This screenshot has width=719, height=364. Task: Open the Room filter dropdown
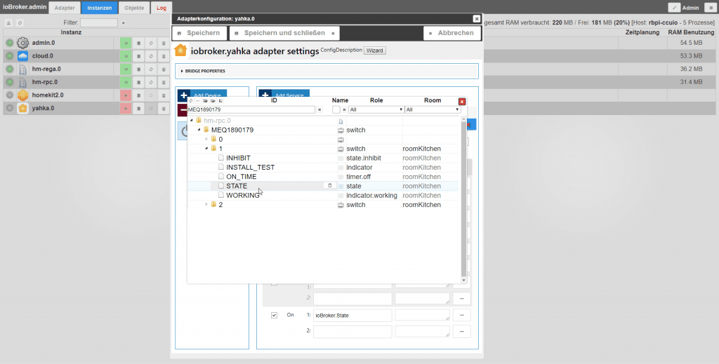(x=433, y=110)
